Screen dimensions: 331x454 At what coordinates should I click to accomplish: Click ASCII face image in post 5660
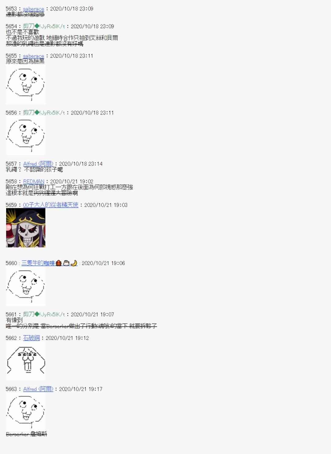[x=26, y=286]
